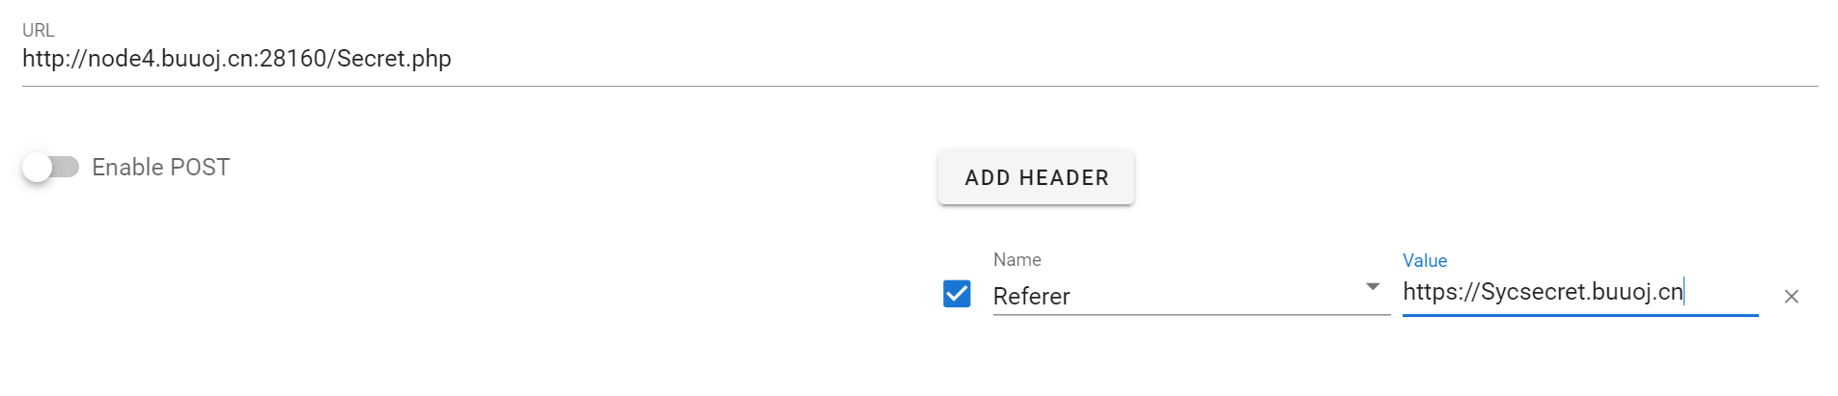
Task: Uncheck the Referer header checkbox
Action: pos(957,294)
